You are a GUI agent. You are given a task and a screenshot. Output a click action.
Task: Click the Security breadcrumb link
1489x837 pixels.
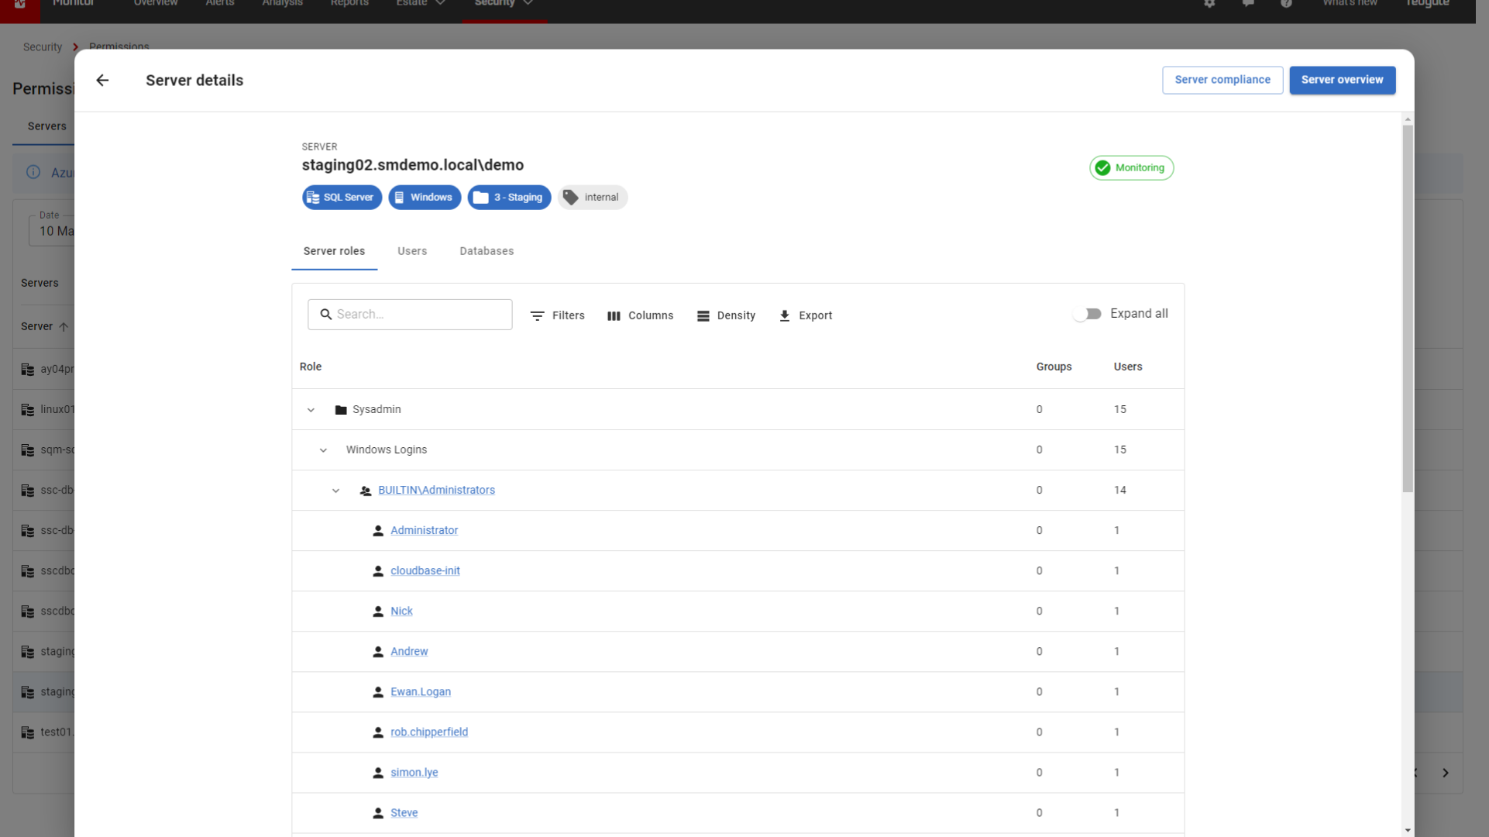pos(43,46)
